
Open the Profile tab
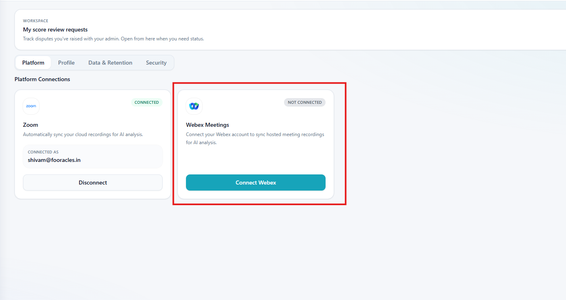66,63
